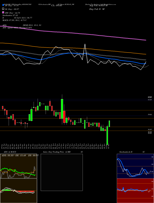
Task: Select the "50 Day - 38.97" legend text
Action: pos(12,9)
